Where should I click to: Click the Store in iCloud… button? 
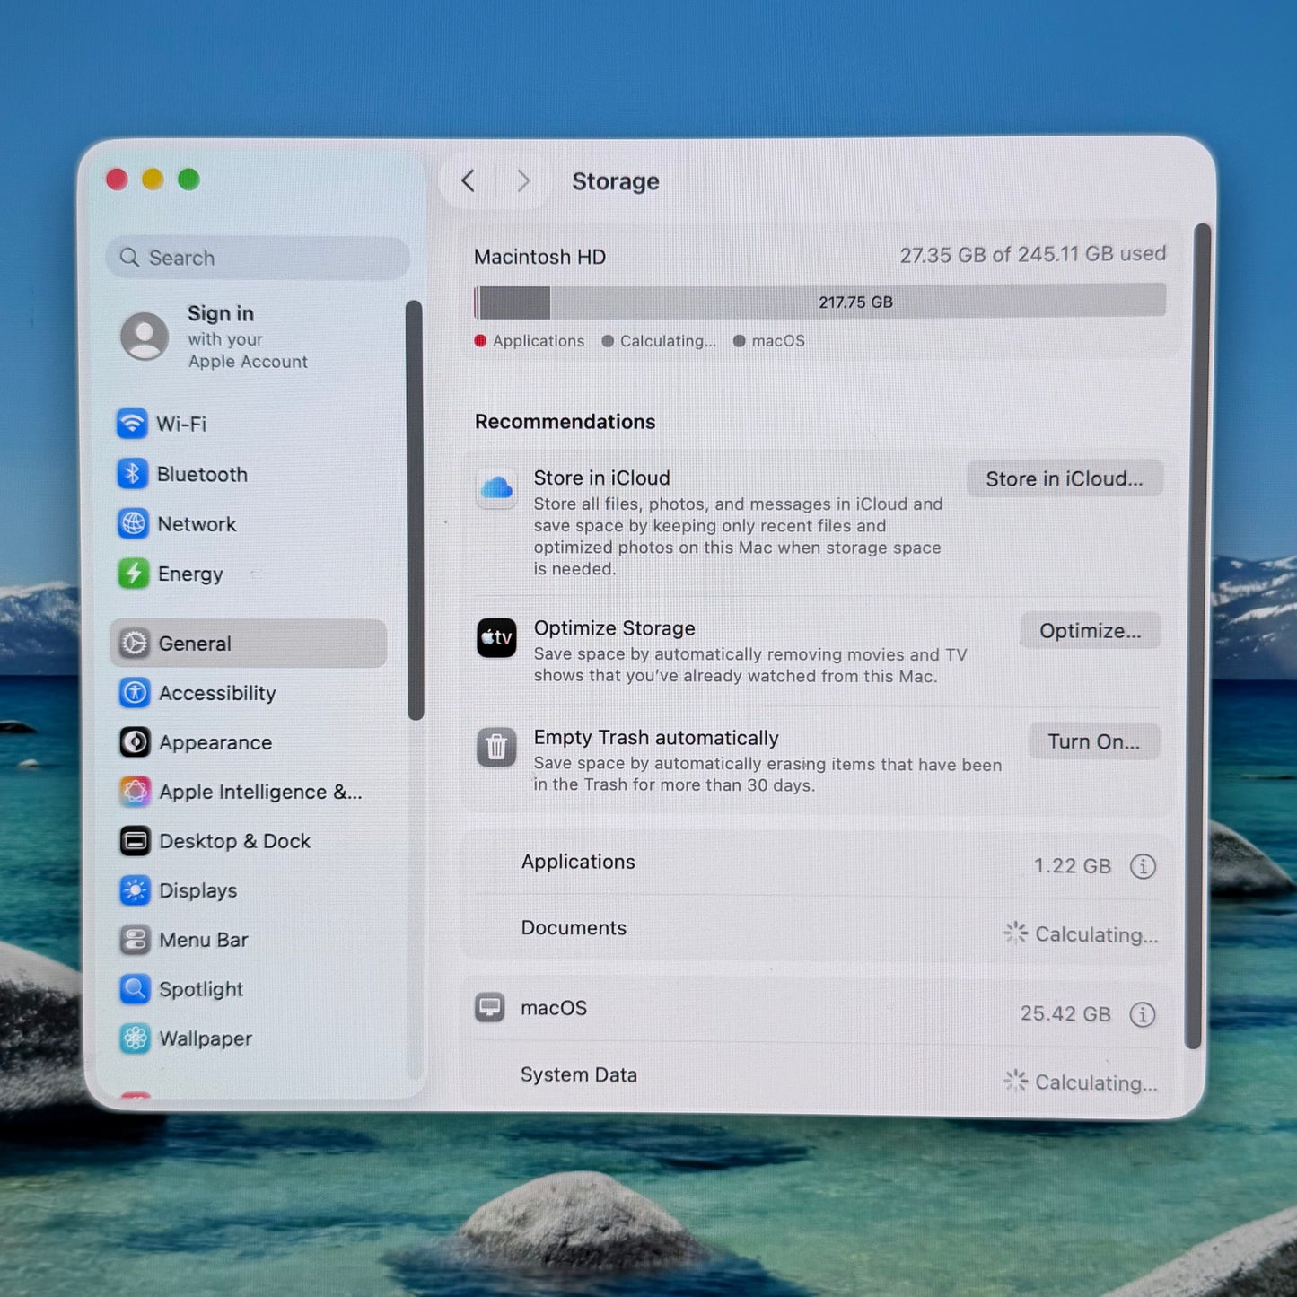(1065, 478)
